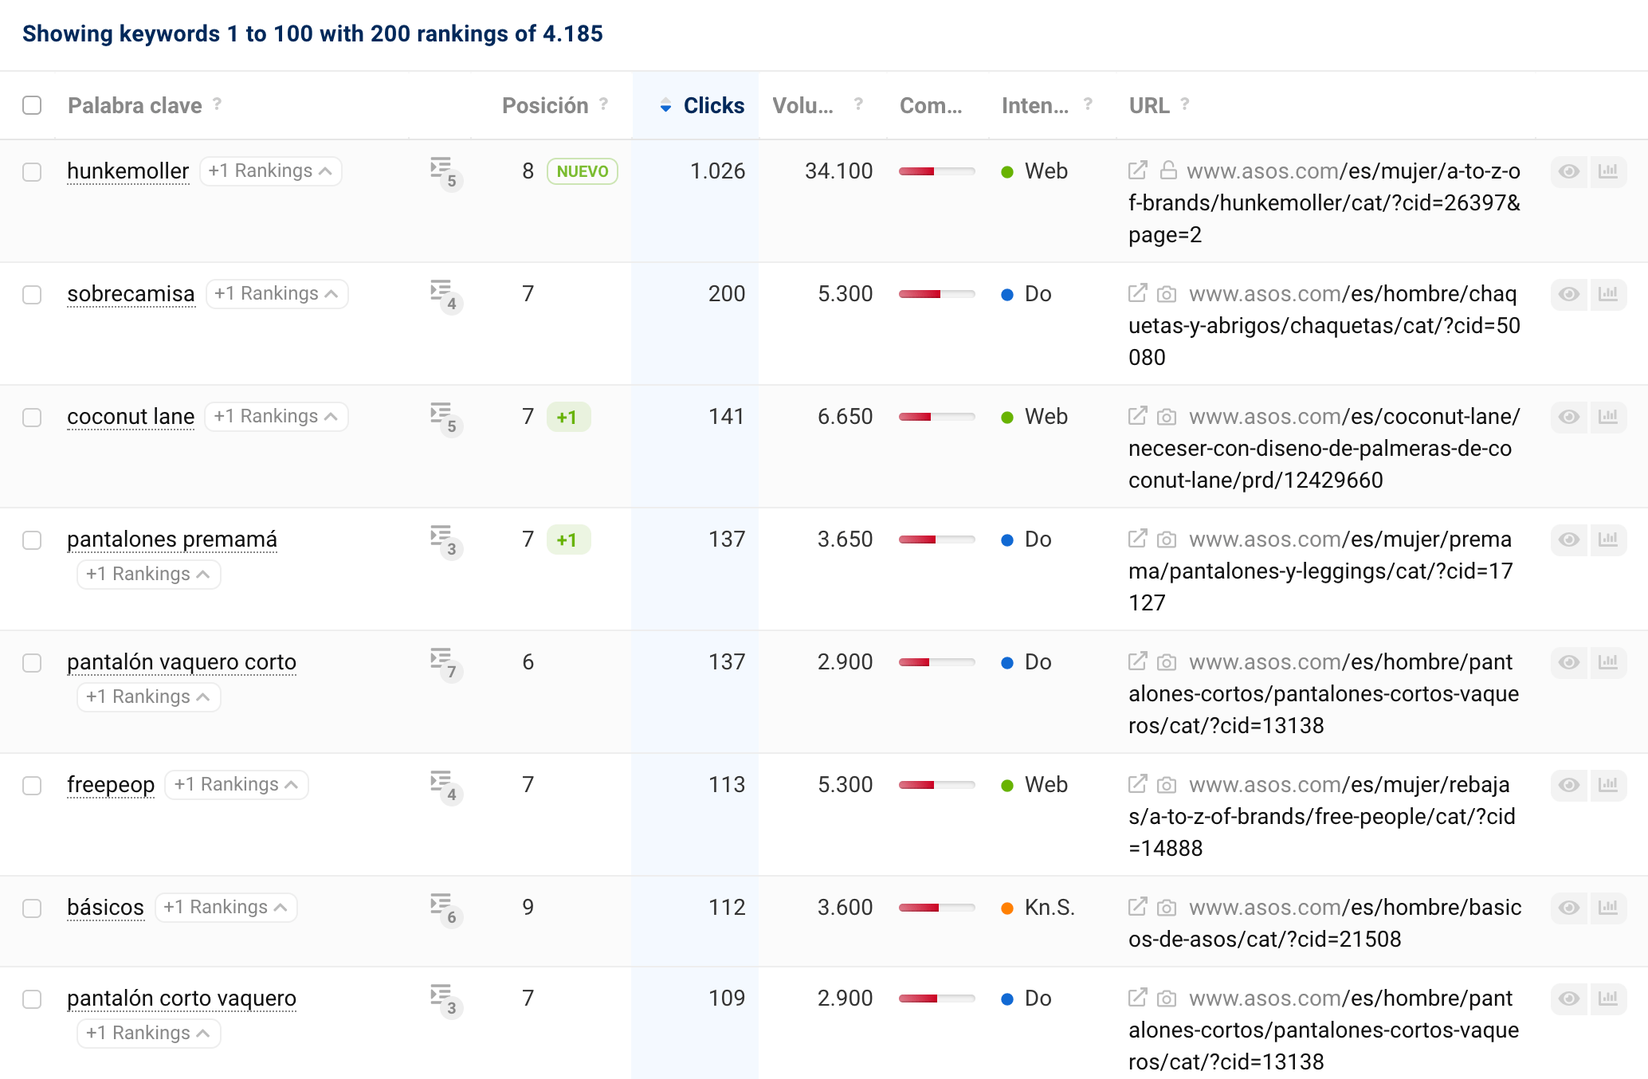Viewport: 1648px width, 1079px height.
Task: Open the pantalones premamá keyword link
Action: coord(172,539)
